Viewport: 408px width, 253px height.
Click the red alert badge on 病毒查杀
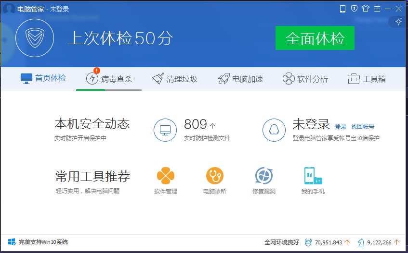click(x=96, y=71)
